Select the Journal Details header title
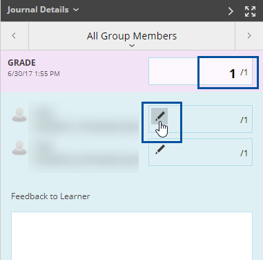The width and height of the screenshot is (263, 260). click(38, 10)
